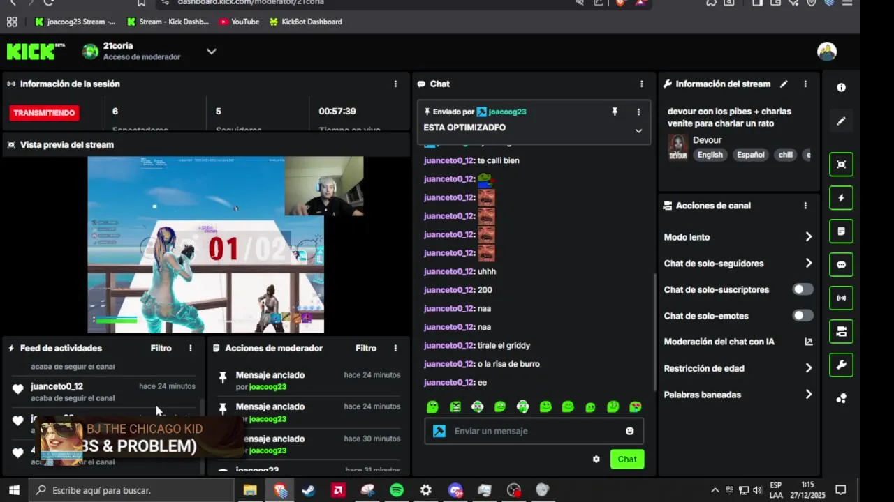
Task: Open Moderación del chat con IA external link
Action: [x=809, y=342]
